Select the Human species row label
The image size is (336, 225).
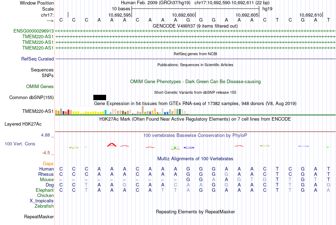pos(46,169)
